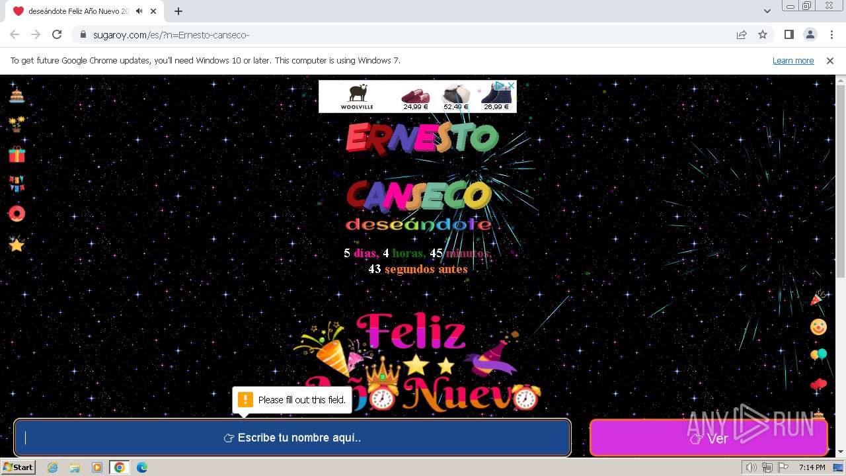
Task: Select the glowing star icon
Action: [17, 244]
